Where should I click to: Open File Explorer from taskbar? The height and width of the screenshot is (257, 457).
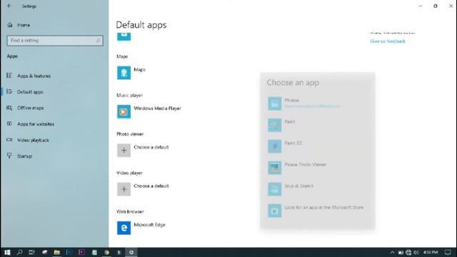coord(57,252)
